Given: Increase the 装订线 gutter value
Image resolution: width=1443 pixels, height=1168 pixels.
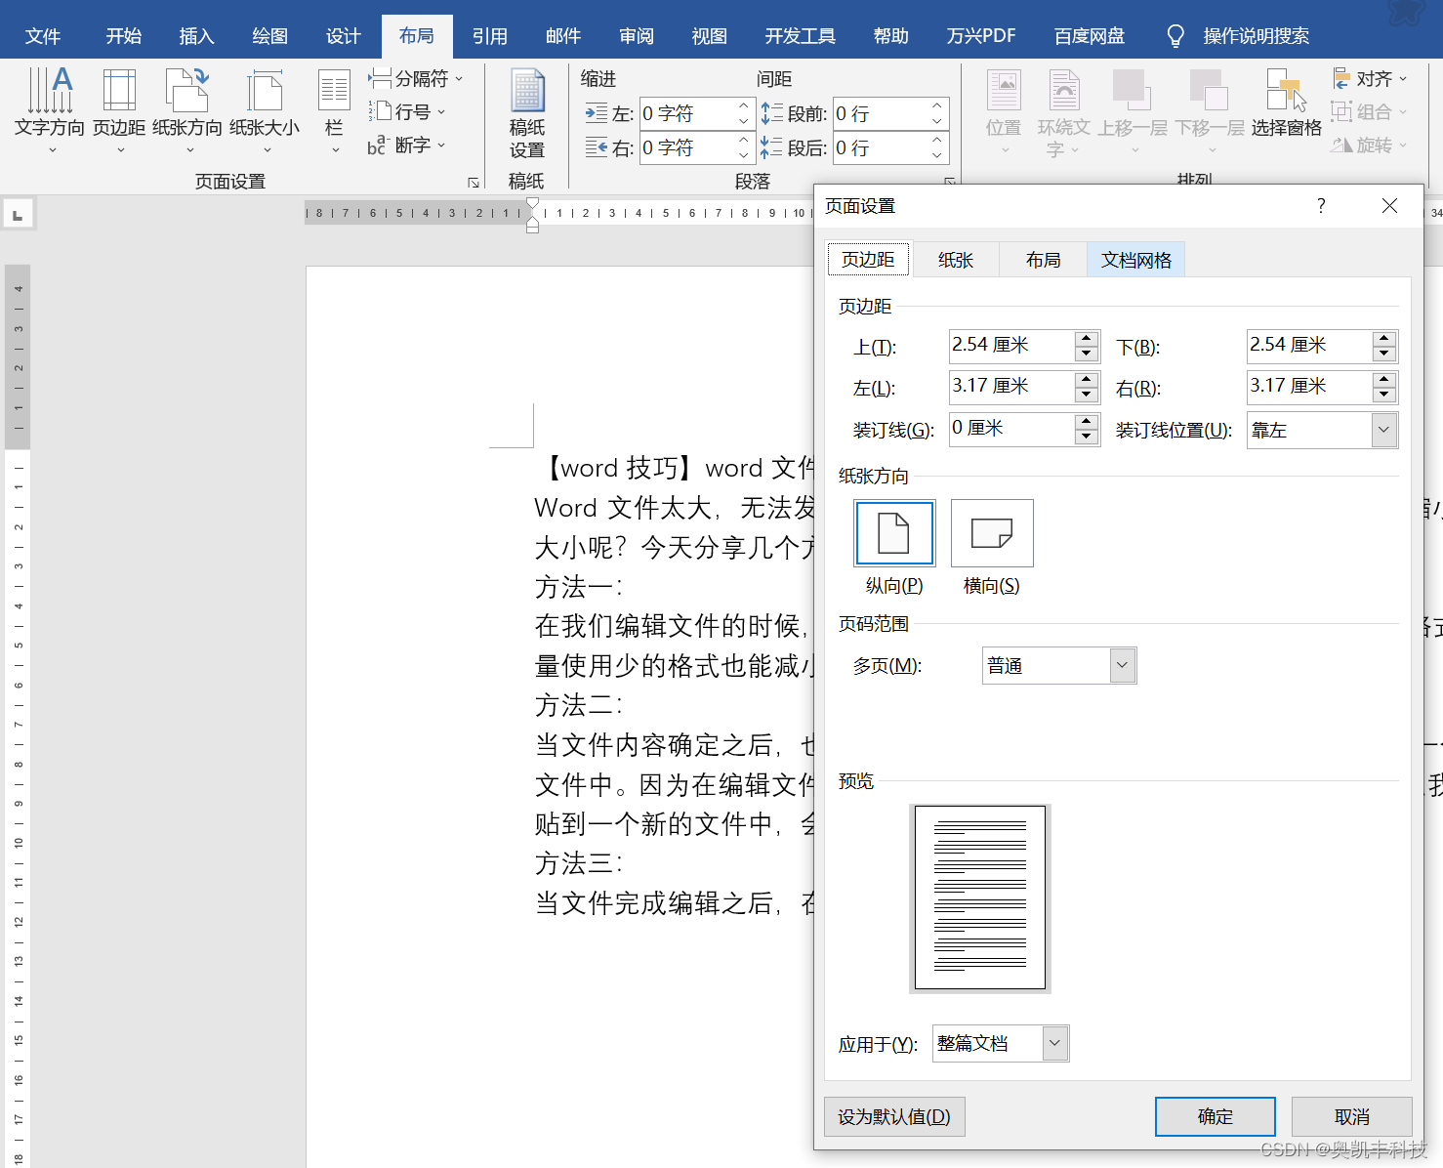Looking at the screenshot, I should pyautogui.click(x=1087, y=421).
